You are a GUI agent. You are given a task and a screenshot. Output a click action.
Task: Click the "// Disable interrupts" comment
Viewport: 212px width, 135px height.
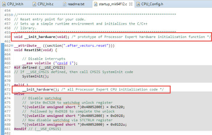(44, 59)
